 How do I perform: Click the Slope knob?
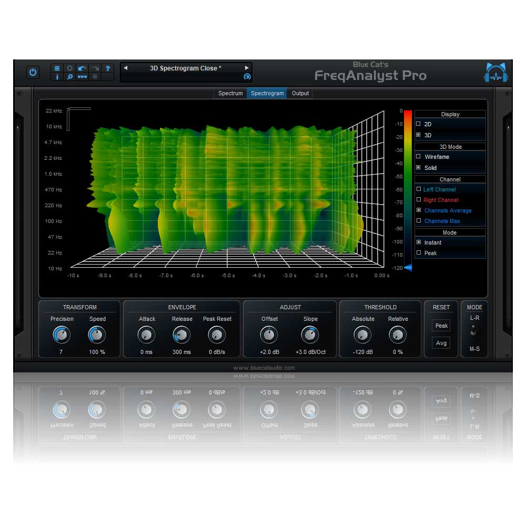coord(310,335)
